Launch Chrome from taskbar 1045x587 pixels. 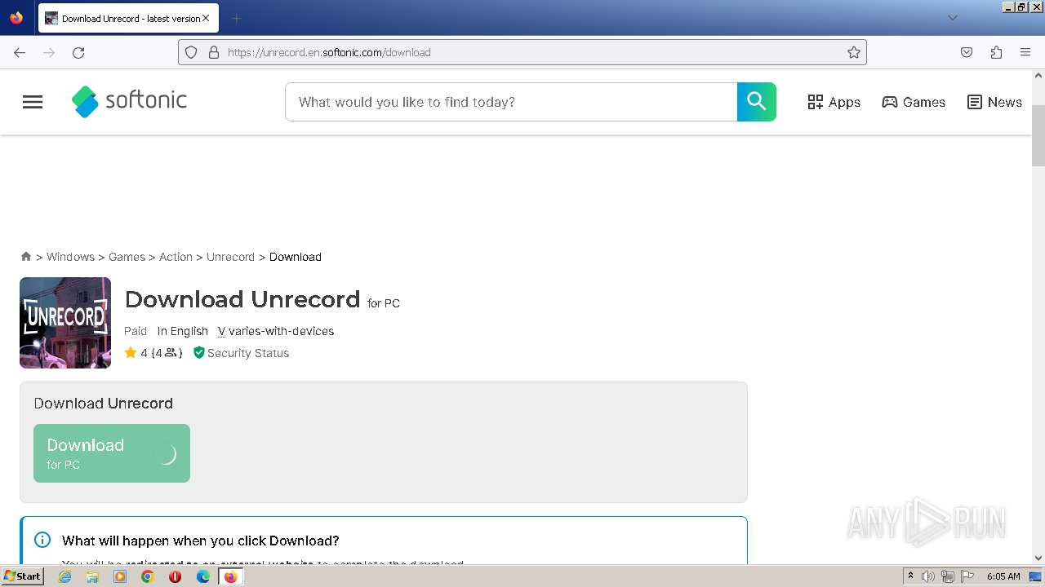148,576
